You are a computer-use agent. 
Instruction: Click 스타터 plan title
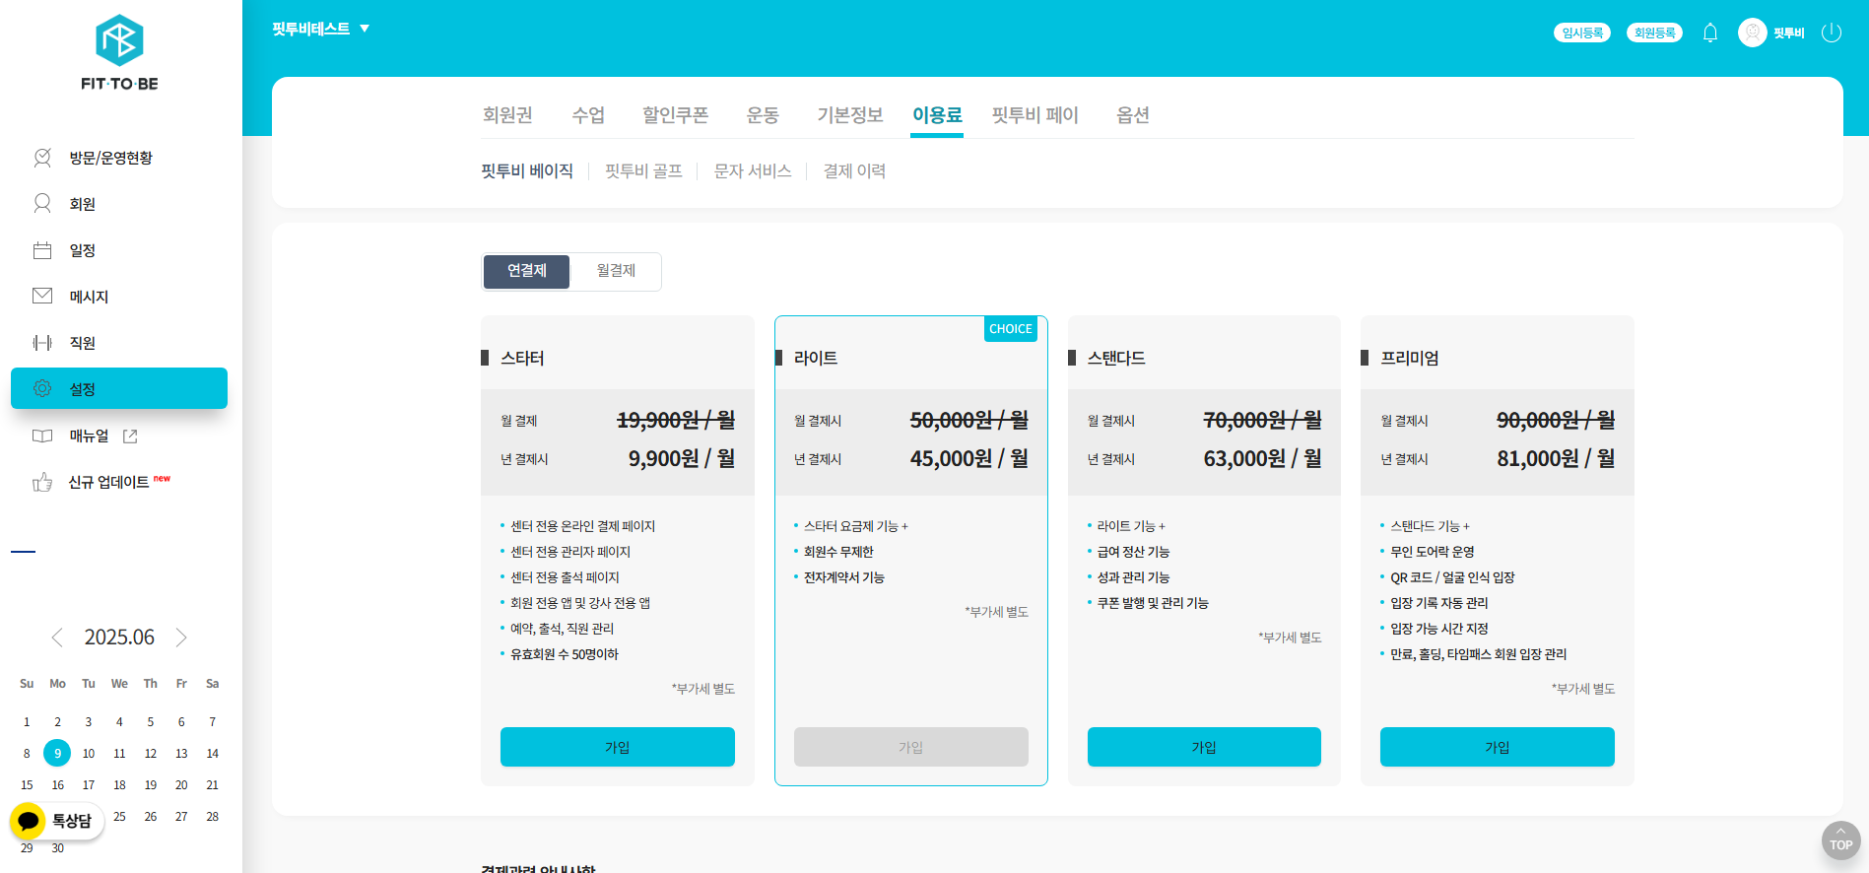522,358
